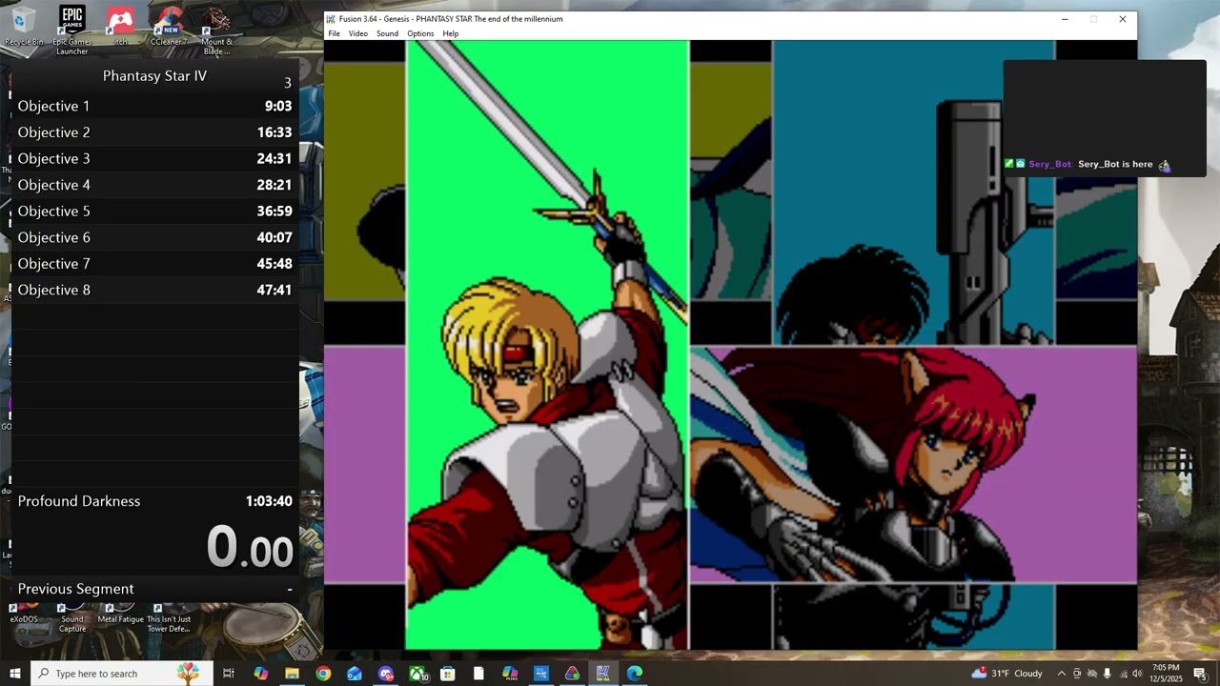The image size is (1220, 686).
Task: Select the Profound Darkness split row
Action: [154, 501]
